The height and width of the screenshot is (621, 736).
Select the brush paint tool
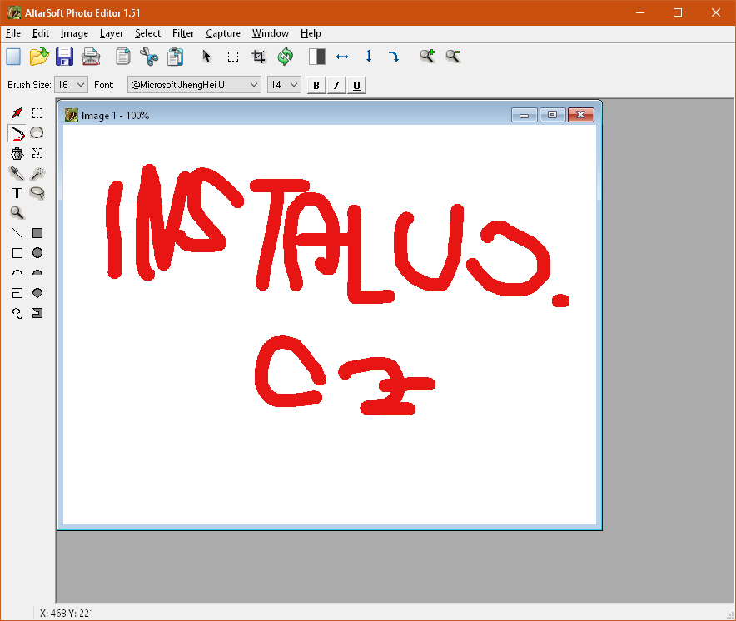pyautogui.click(x=17, y=134)
